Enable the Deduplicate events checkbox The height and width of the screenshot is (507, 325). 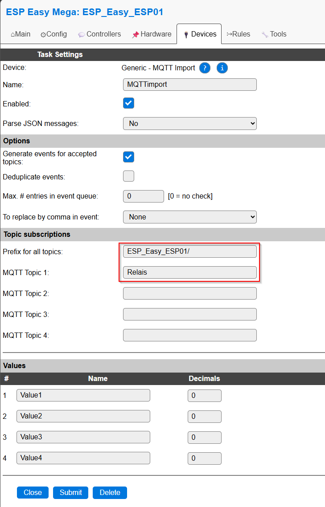[128, 176]
